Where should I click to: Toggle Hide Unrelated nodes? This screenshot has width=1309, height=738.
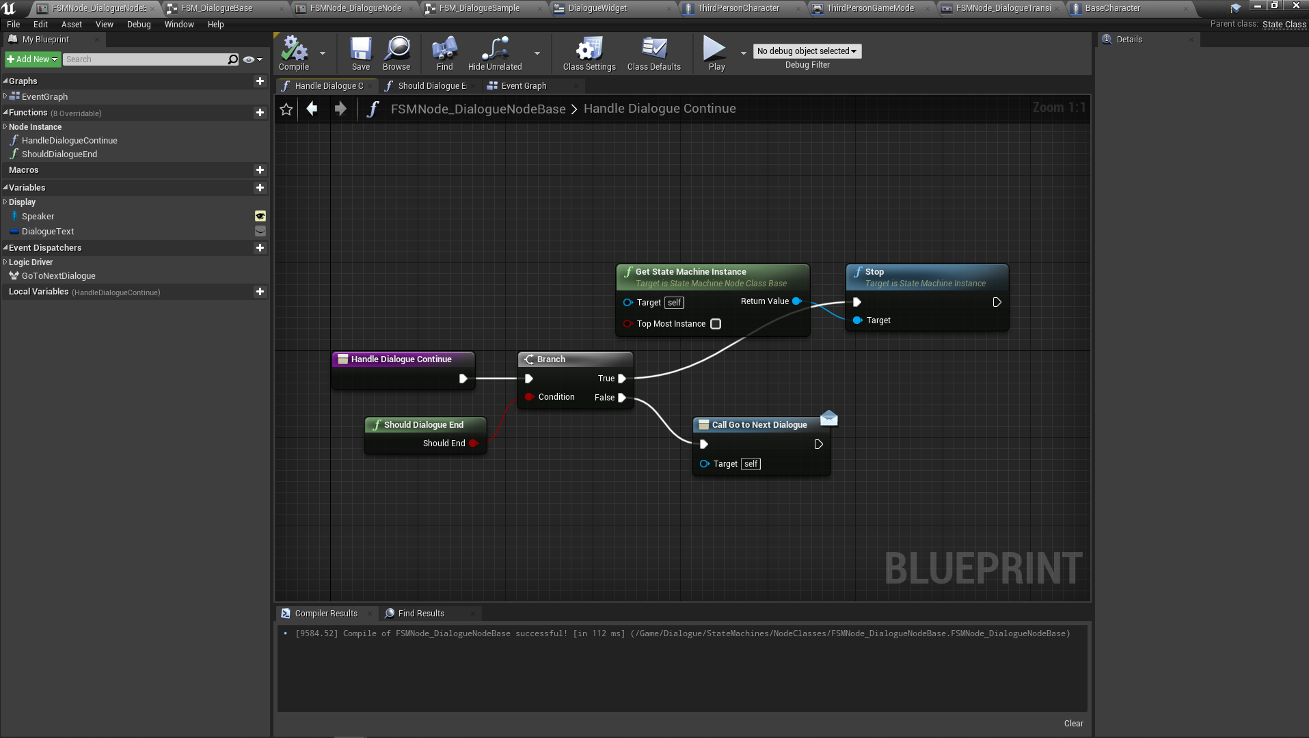coord(494,53)
